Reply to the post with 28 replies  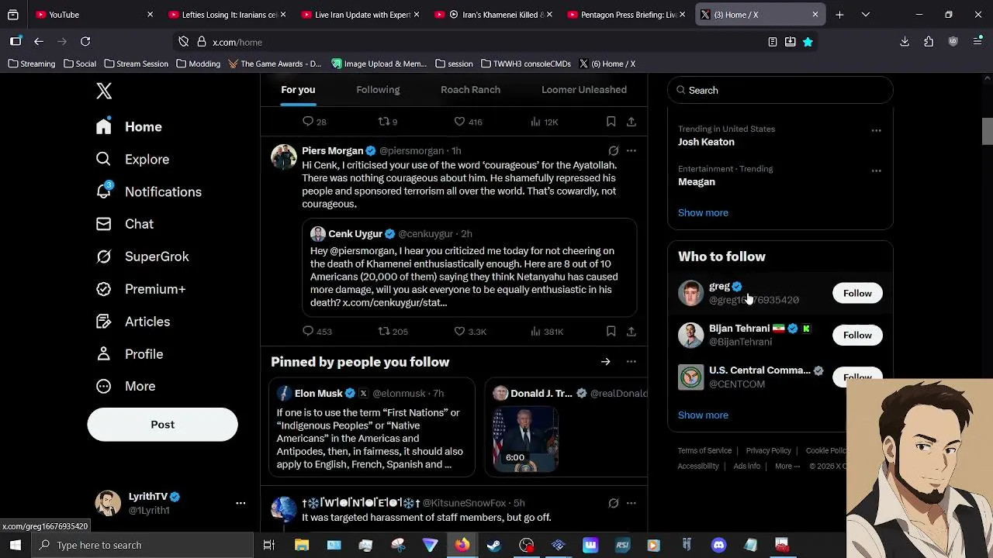tap(314, 122)
